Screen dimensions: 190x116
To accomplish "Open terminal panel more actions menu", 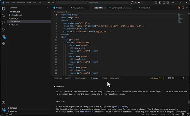I will [177, 78].
